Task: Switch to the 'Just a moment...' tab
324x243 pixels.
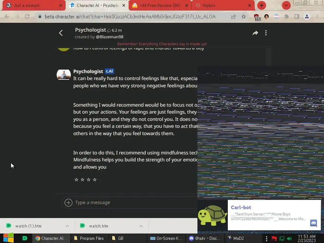Action: (33, 6)
